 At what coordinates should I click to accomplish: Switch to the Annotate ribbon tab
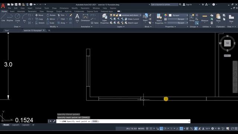(21, 12)
